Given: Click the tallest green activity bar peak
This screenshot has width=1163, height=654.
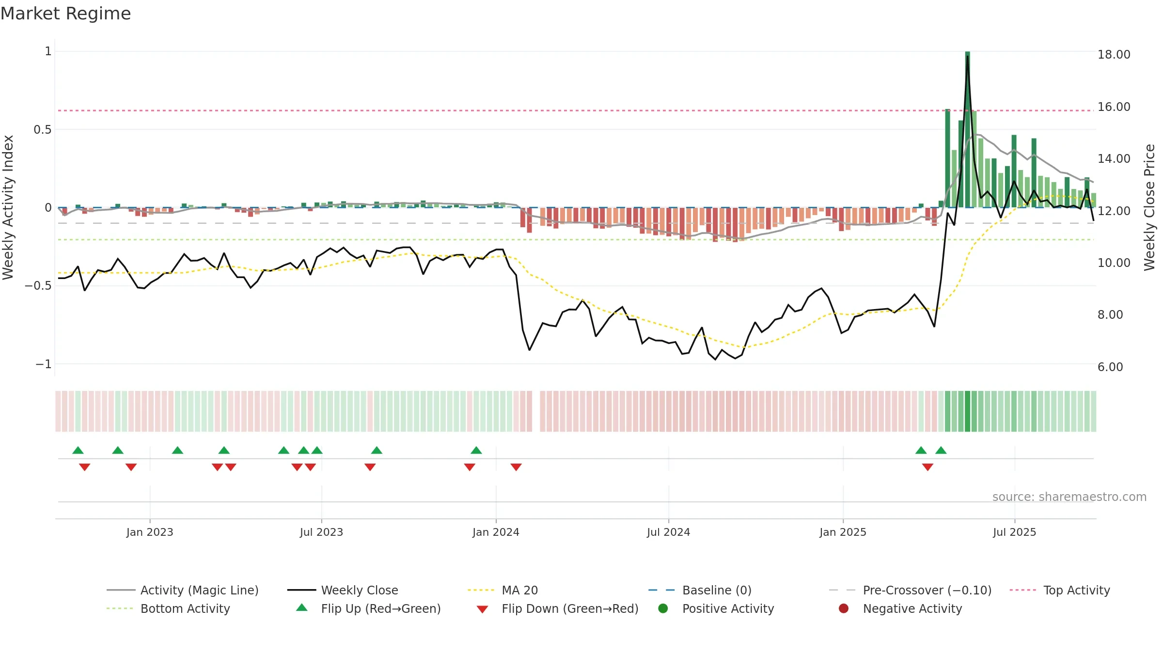Looking at the screenshot, I should click(x=967, y=53).
